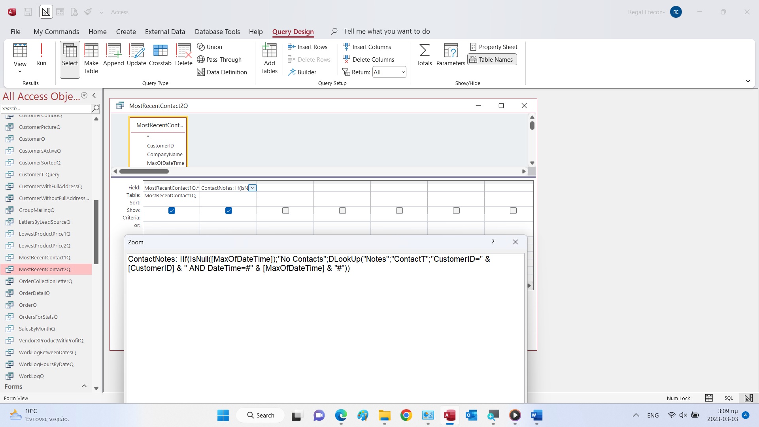The height and width of the screenshot is (427, 759).
Task: Open the Database Tools tab
Action: pos(217,32)
